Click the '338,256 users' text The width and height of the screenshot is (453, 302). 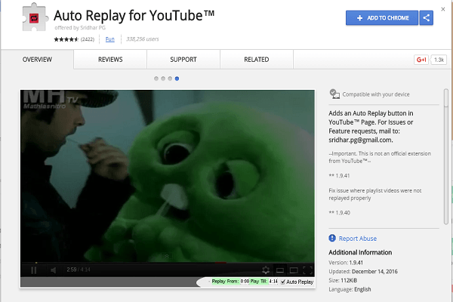[x=143, y=39]
